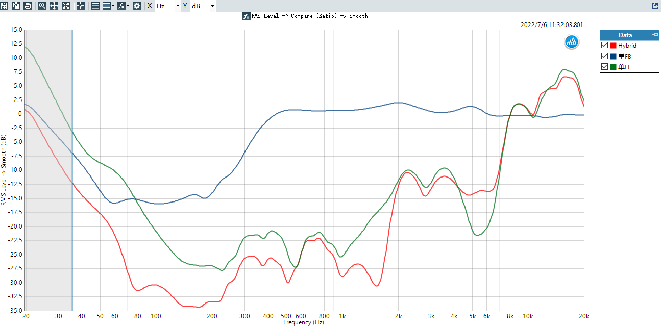Image resolution: width=661 pixels, height=328 pixels.
Task: Activate the zoom magnifier tool
Action: (42, 6)
